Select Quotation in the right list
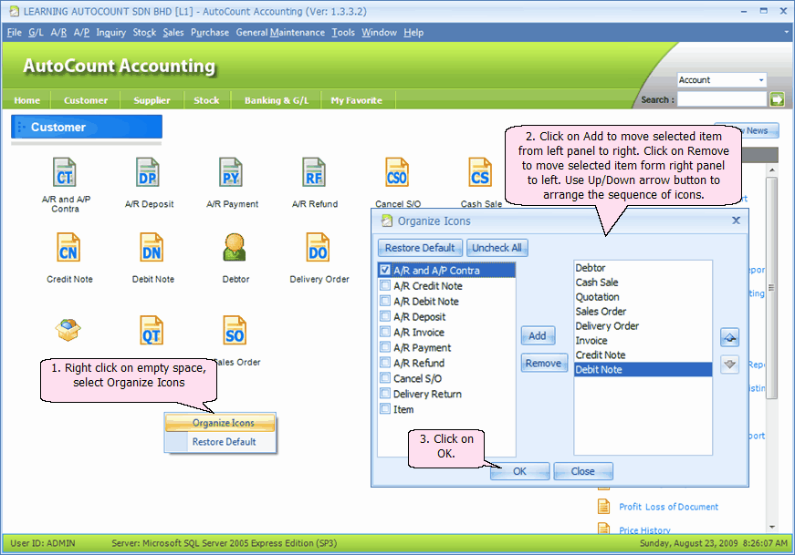795x555 pixels. coord(643,297)
